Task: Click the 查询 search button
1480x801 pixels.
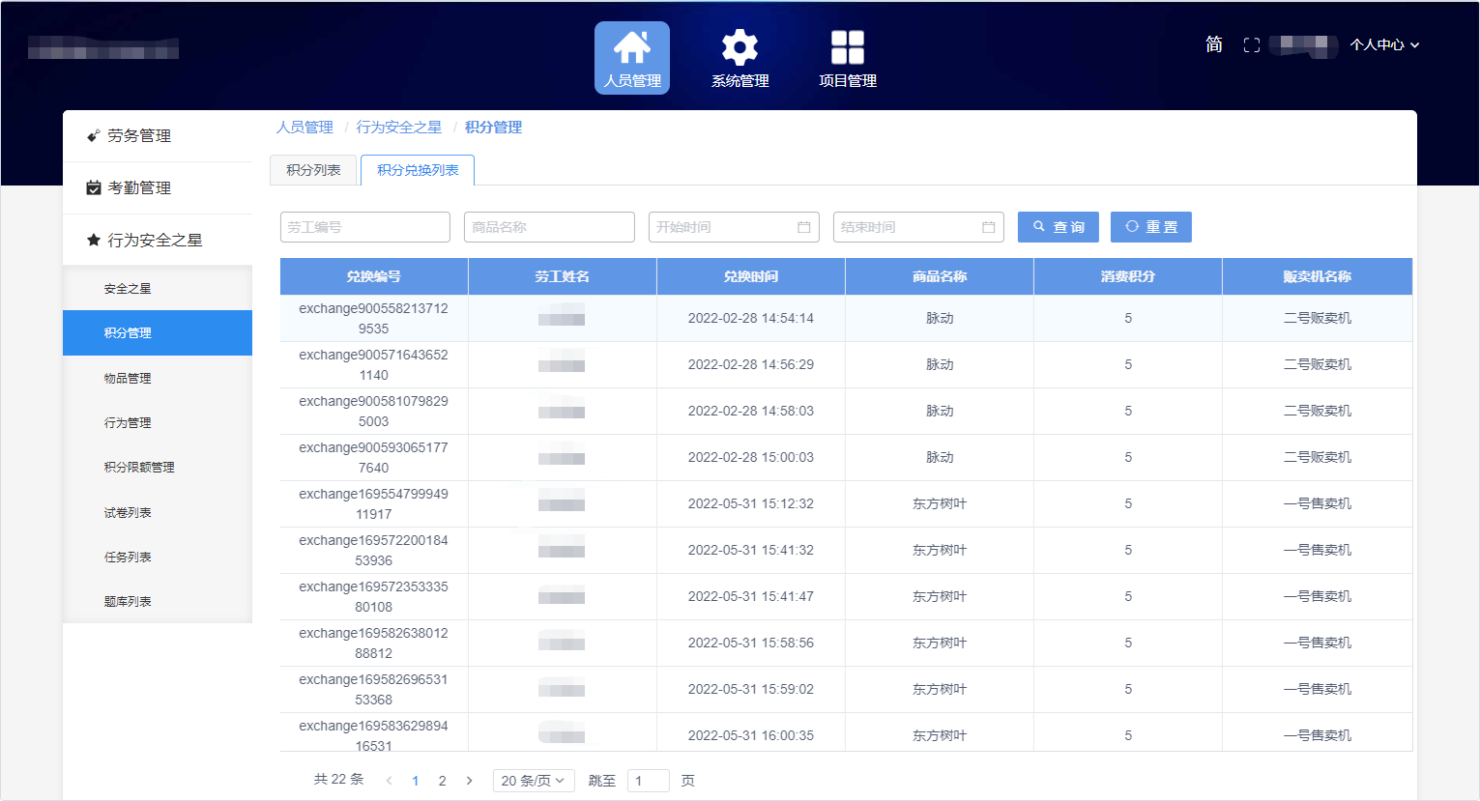Action: tap(1058, 227)
